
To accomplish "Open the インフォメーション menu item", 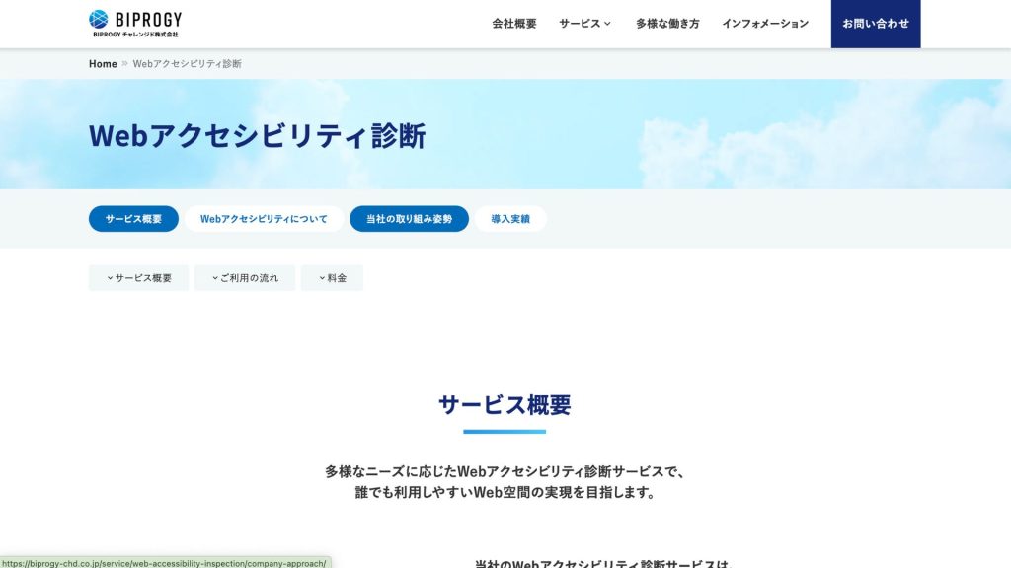I will (765, 24).
